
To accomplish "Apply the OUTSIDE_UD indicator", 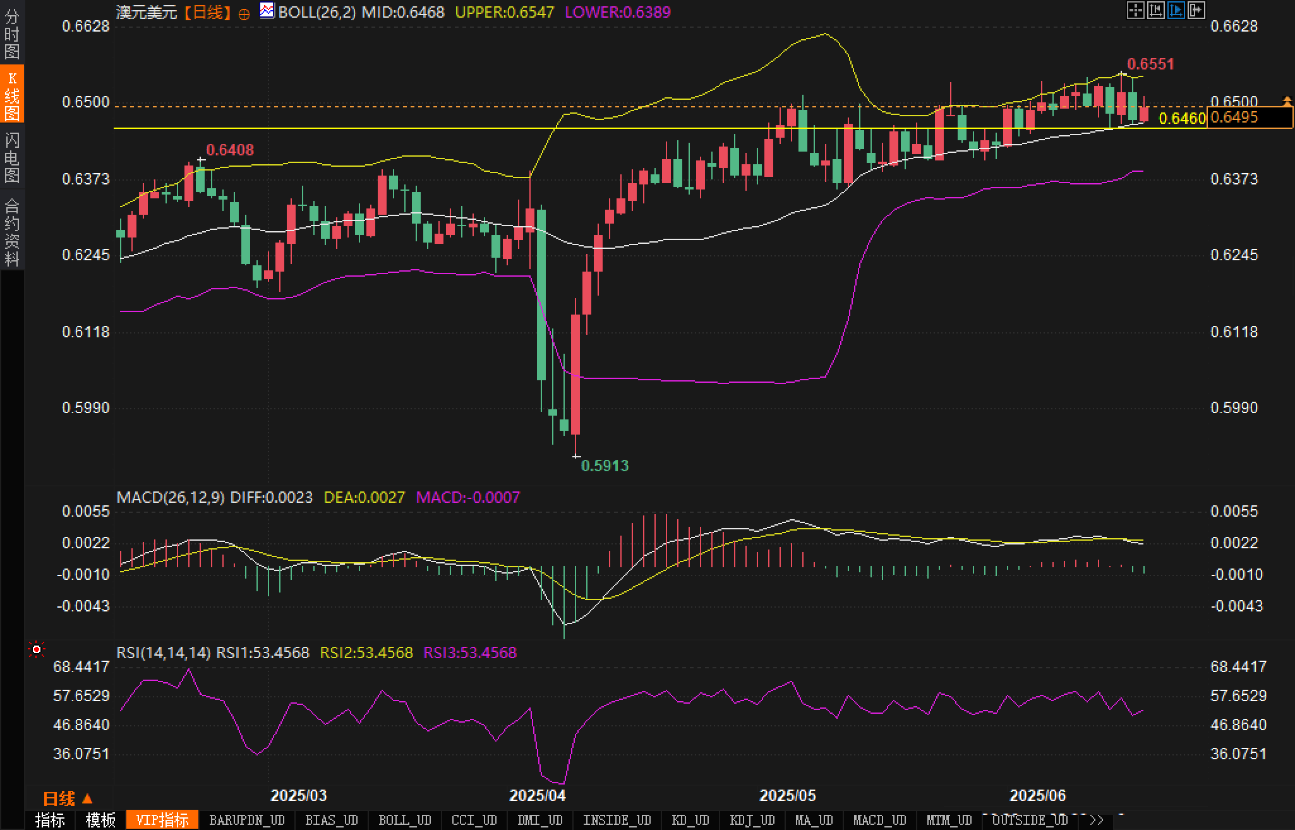I will click(1030, 820).
